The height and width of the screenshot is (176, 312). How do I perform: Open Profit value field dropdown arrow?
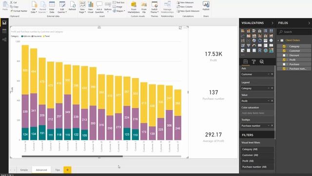click(269, 101)
